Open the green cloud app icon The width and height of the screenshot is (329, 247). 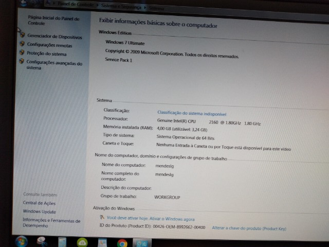(x=82, y=242)
